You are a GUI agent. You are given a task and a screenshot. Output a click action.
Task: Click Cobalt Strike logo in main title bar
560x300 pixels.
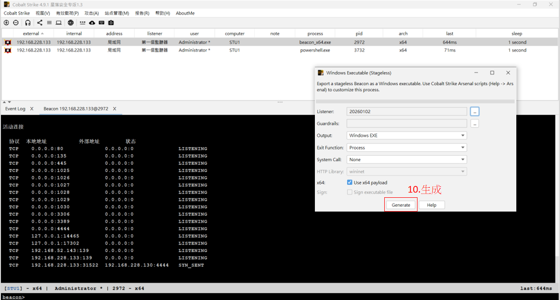[x=7, y=4]
